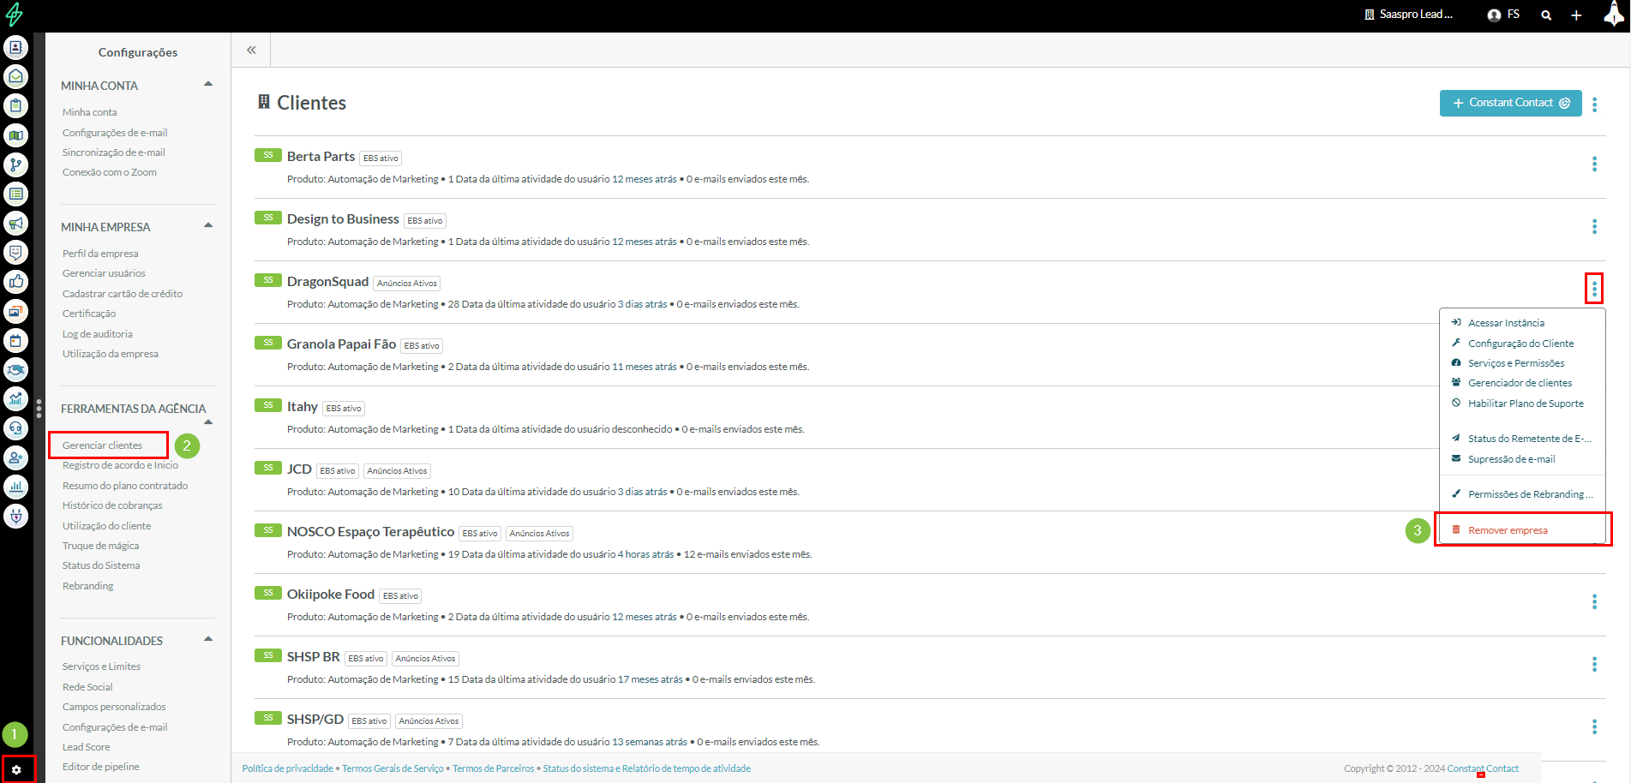Open the actions menu for Design to Business
Screen dimensions: 1631x783
point(1594,226)
